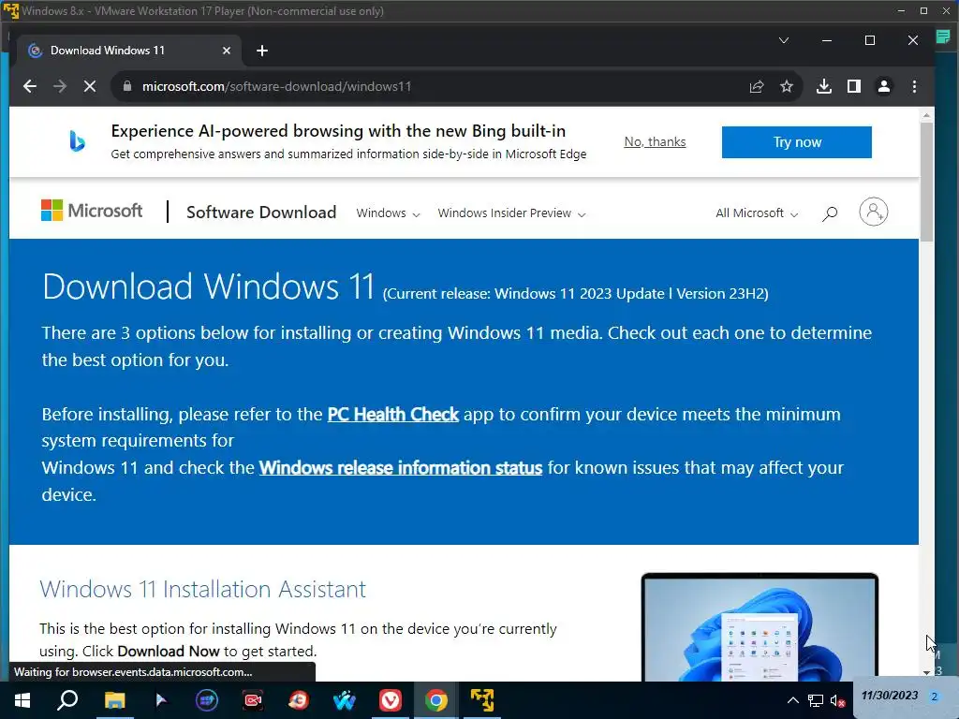Open Chrome three-dot menu
The image size is (959, 719).
click(x=914, y=86)
